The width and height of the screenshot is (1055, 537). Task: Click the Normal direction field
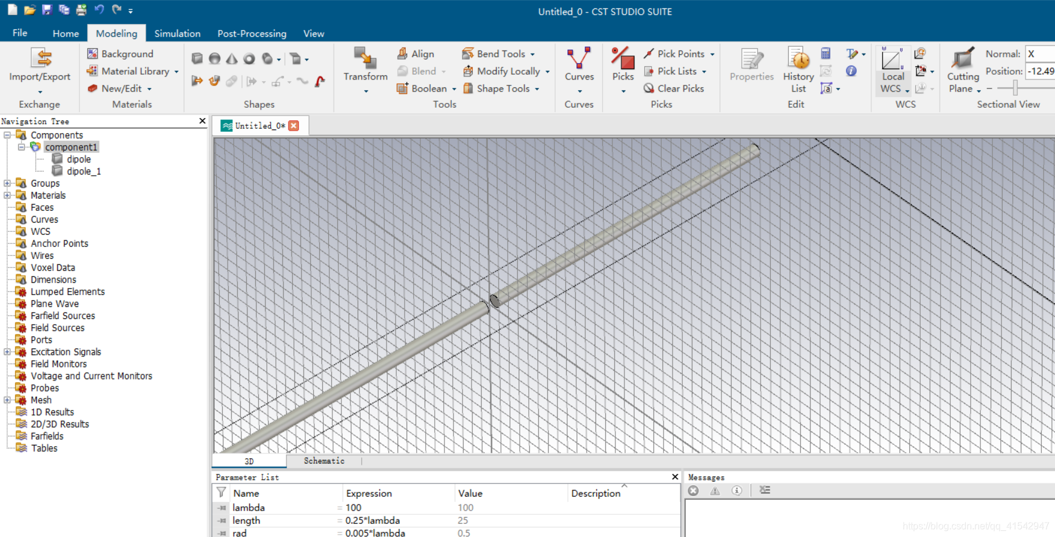[1041, 54]
